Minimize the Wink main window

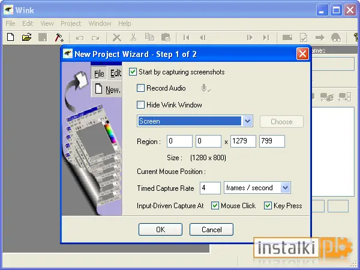click(x=322, y=10)
